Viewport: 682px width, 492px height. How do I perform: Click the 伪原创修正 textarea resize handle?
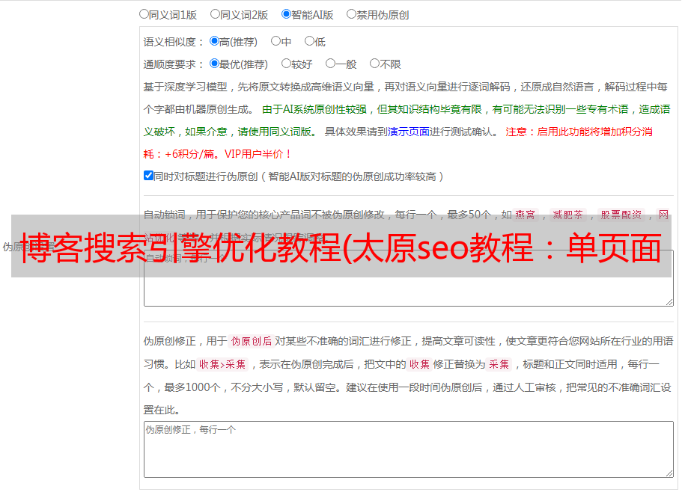[x=669, y=474]
